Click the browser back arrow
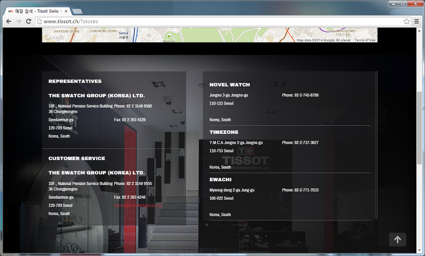Image resolution: width=425 pixels, height=256 pixels. click(x=9, y=21)
